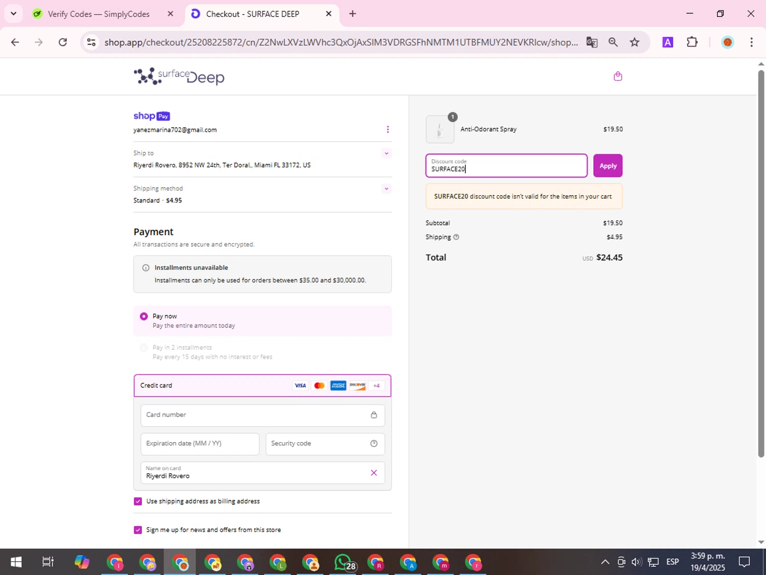The height and width of the screenshot is (575, 766).
Task: Click the Visa card icon
Action: pyautogui.click(x=300, y=385)
